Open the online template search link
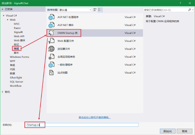Viewport: 195px width, 135px height. tap(95, 117)
